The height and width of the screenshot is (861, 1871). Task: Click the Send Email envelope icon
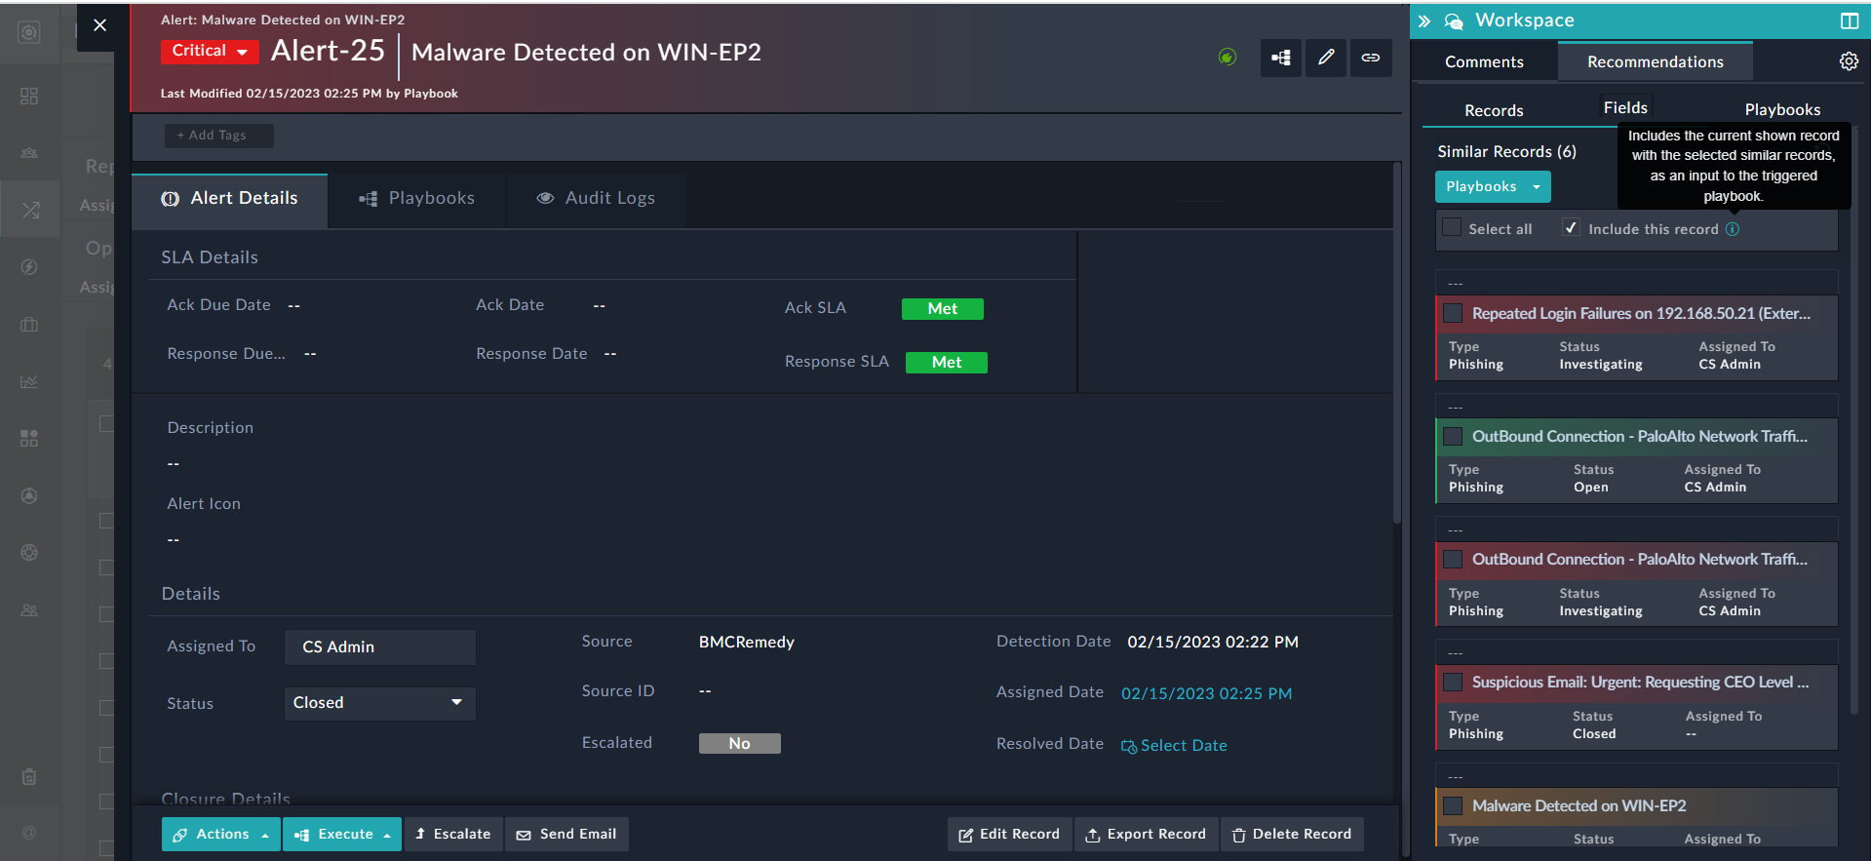click(524, 836)
